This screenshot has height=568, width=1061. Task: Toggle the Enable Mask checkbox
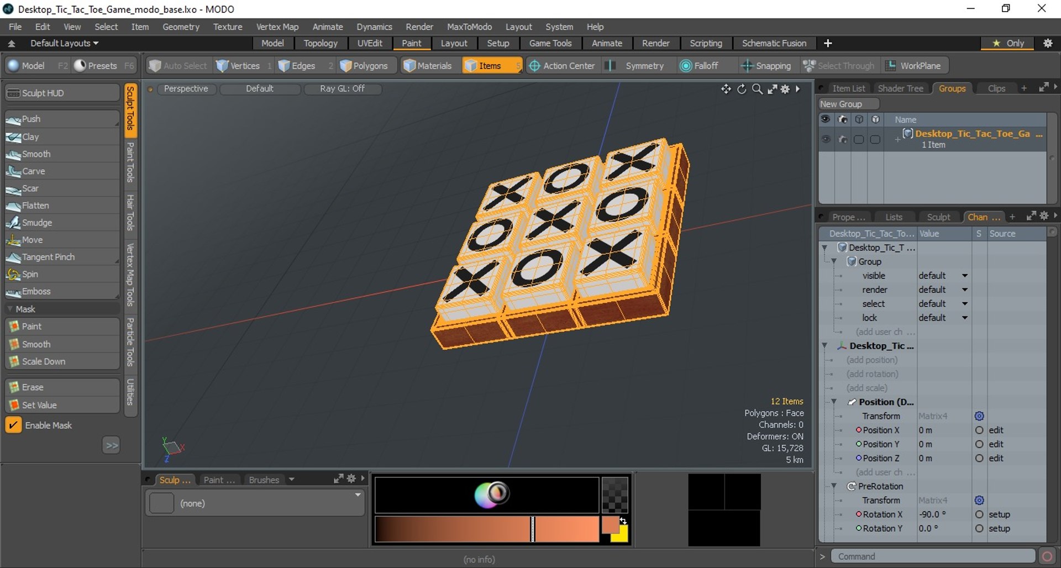click(13, 425)
